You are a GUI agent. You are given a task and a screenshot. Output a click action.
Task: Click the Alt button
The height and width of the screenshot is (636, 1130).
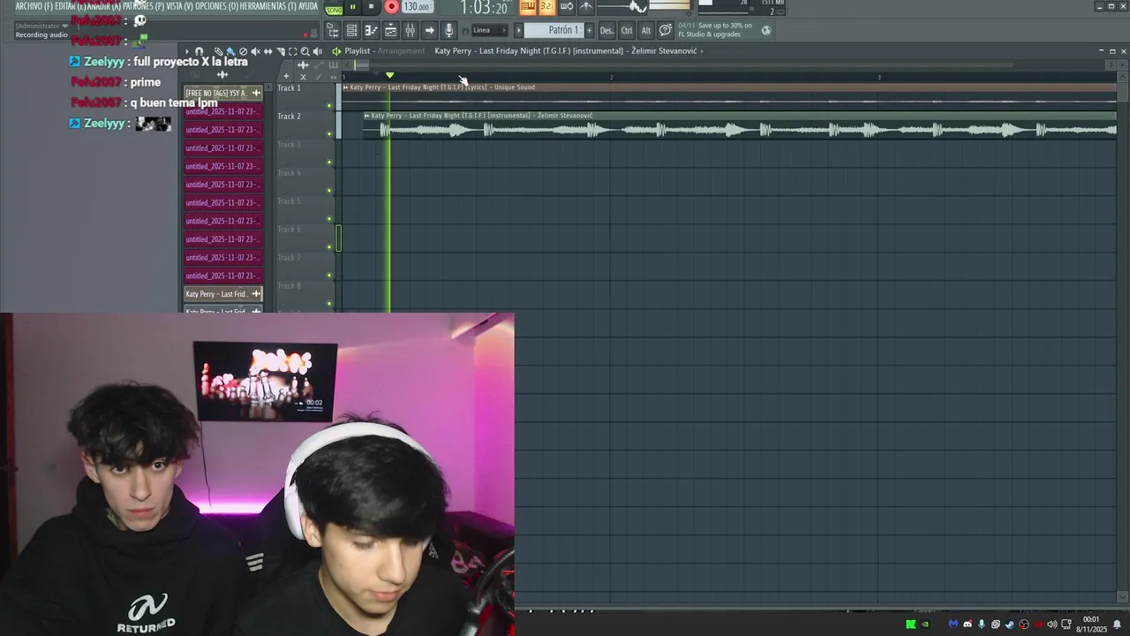(x=646, y=30)
